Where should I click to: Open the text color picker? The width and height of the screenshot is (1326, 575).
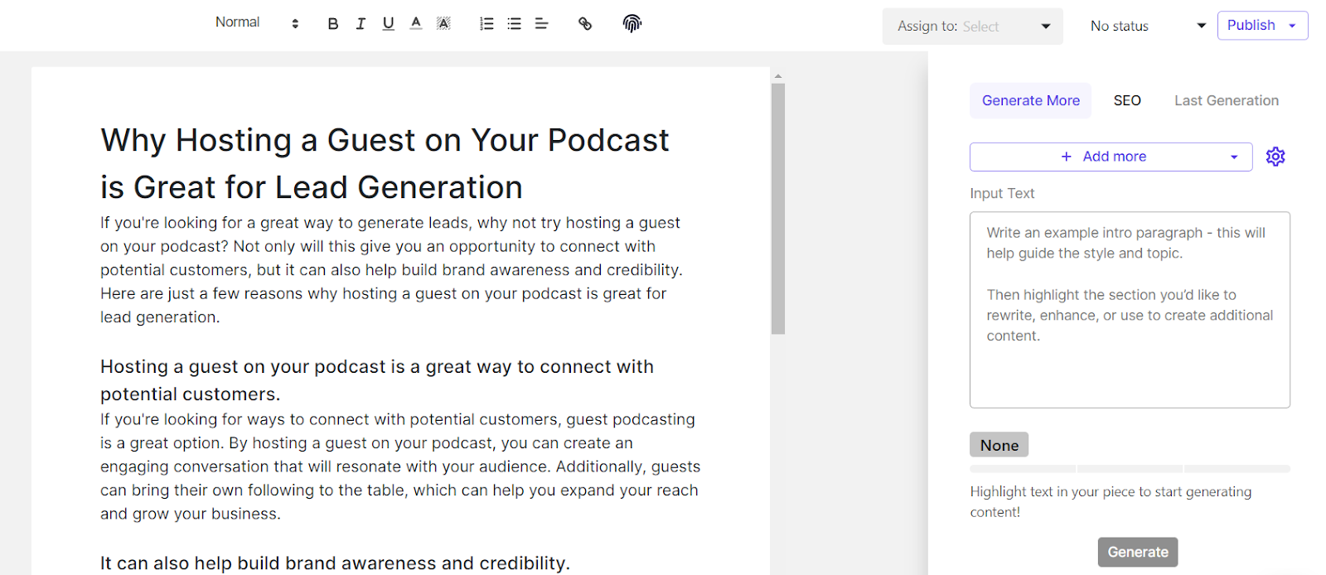point(416,24)
